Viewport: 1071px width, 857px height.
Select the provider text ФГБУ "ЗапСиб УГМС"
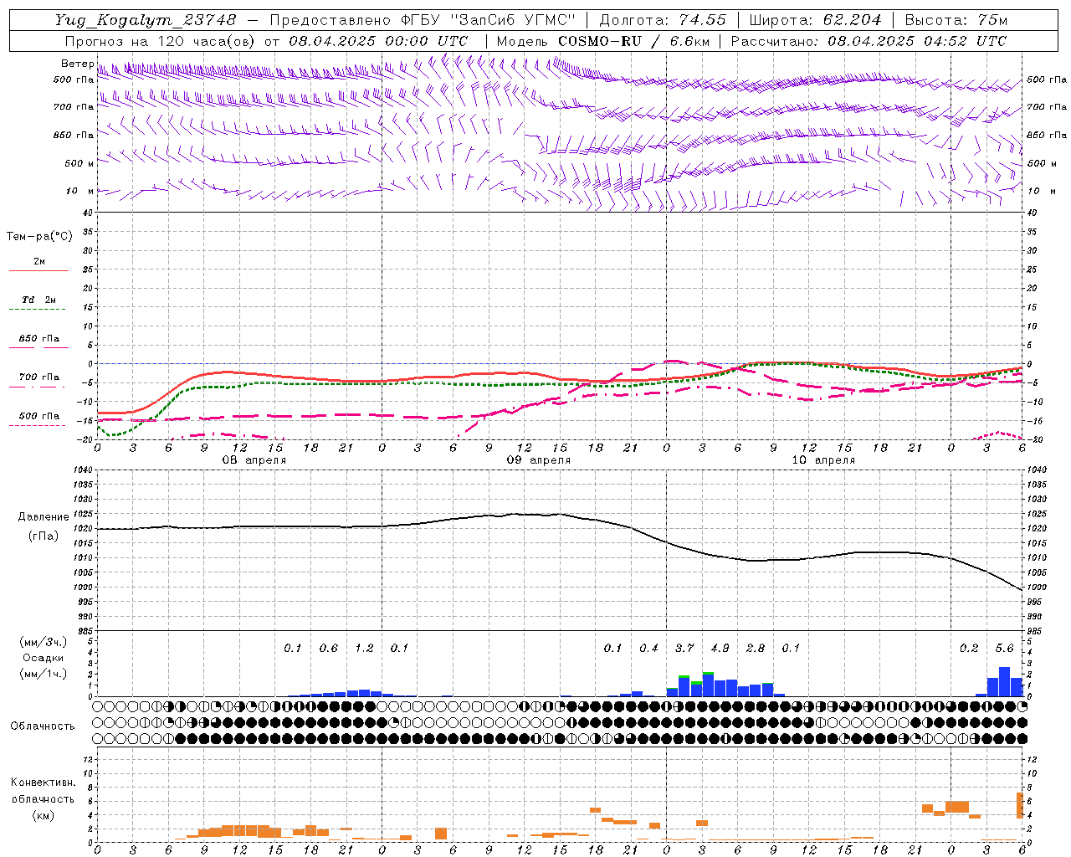click(x=488, y=20)
